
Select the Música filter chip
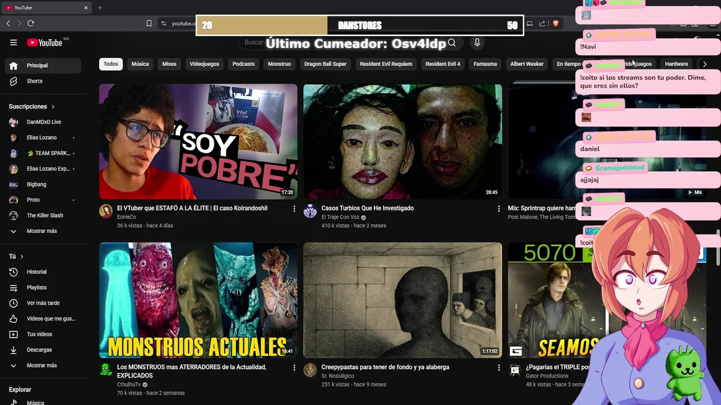point(140,64)
